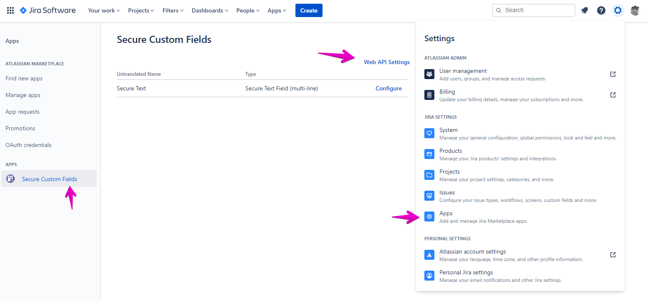
Task: Open the user profile avatar
Action: 635,10
